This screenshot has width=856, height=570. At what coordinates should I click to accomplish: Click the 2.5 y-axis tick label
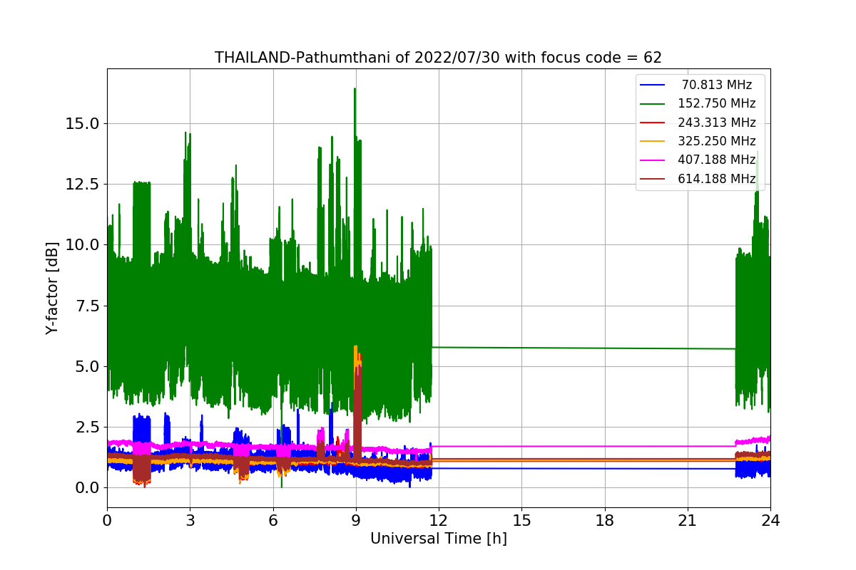[87, 427]
